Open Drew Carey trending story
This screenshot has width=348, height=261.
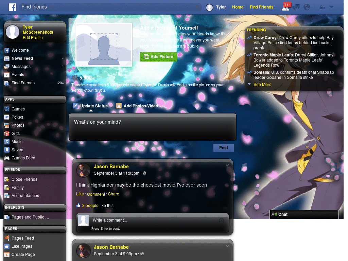click(x=294, y=43)
